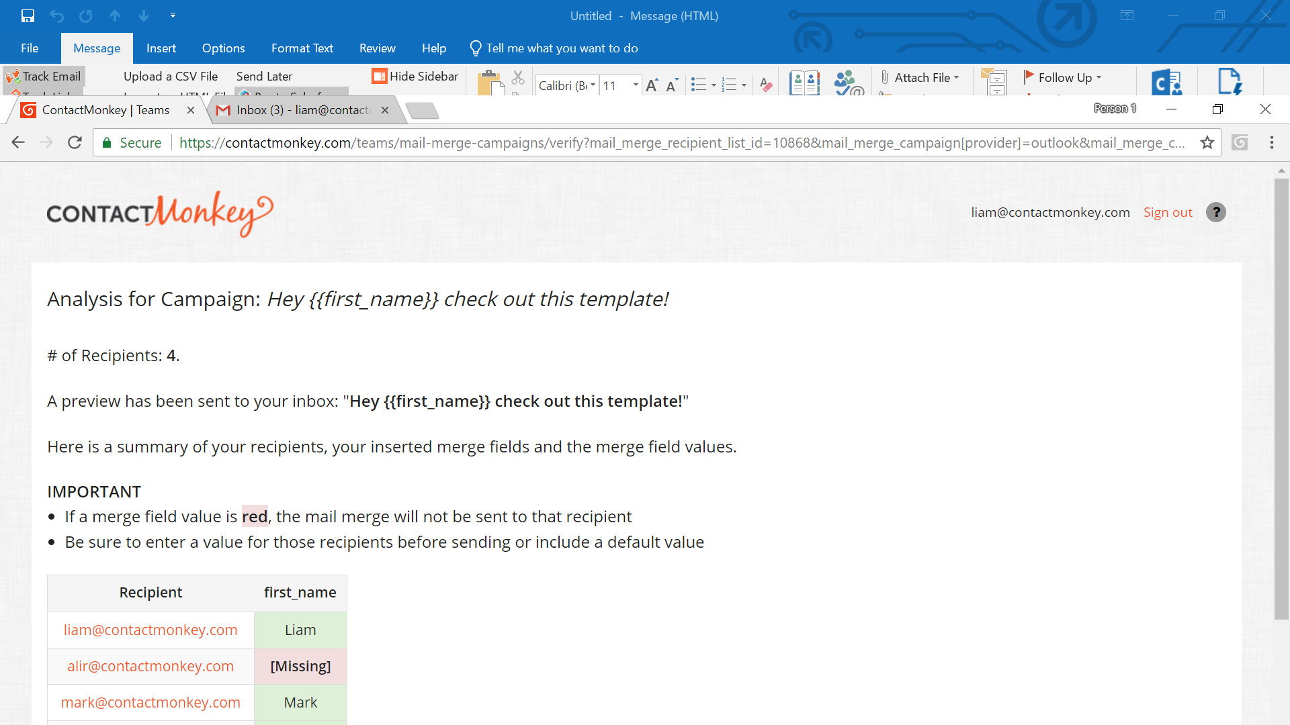
Task: Toggle the Track Email button
Action: tap(44, 77)
